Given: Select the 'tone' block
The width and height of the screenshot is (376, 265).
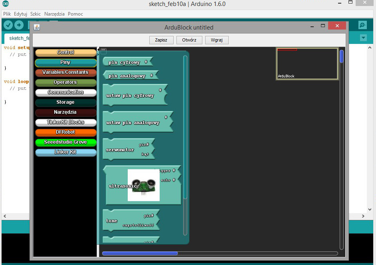Looking at the screenshot, I should click(131, 220).
